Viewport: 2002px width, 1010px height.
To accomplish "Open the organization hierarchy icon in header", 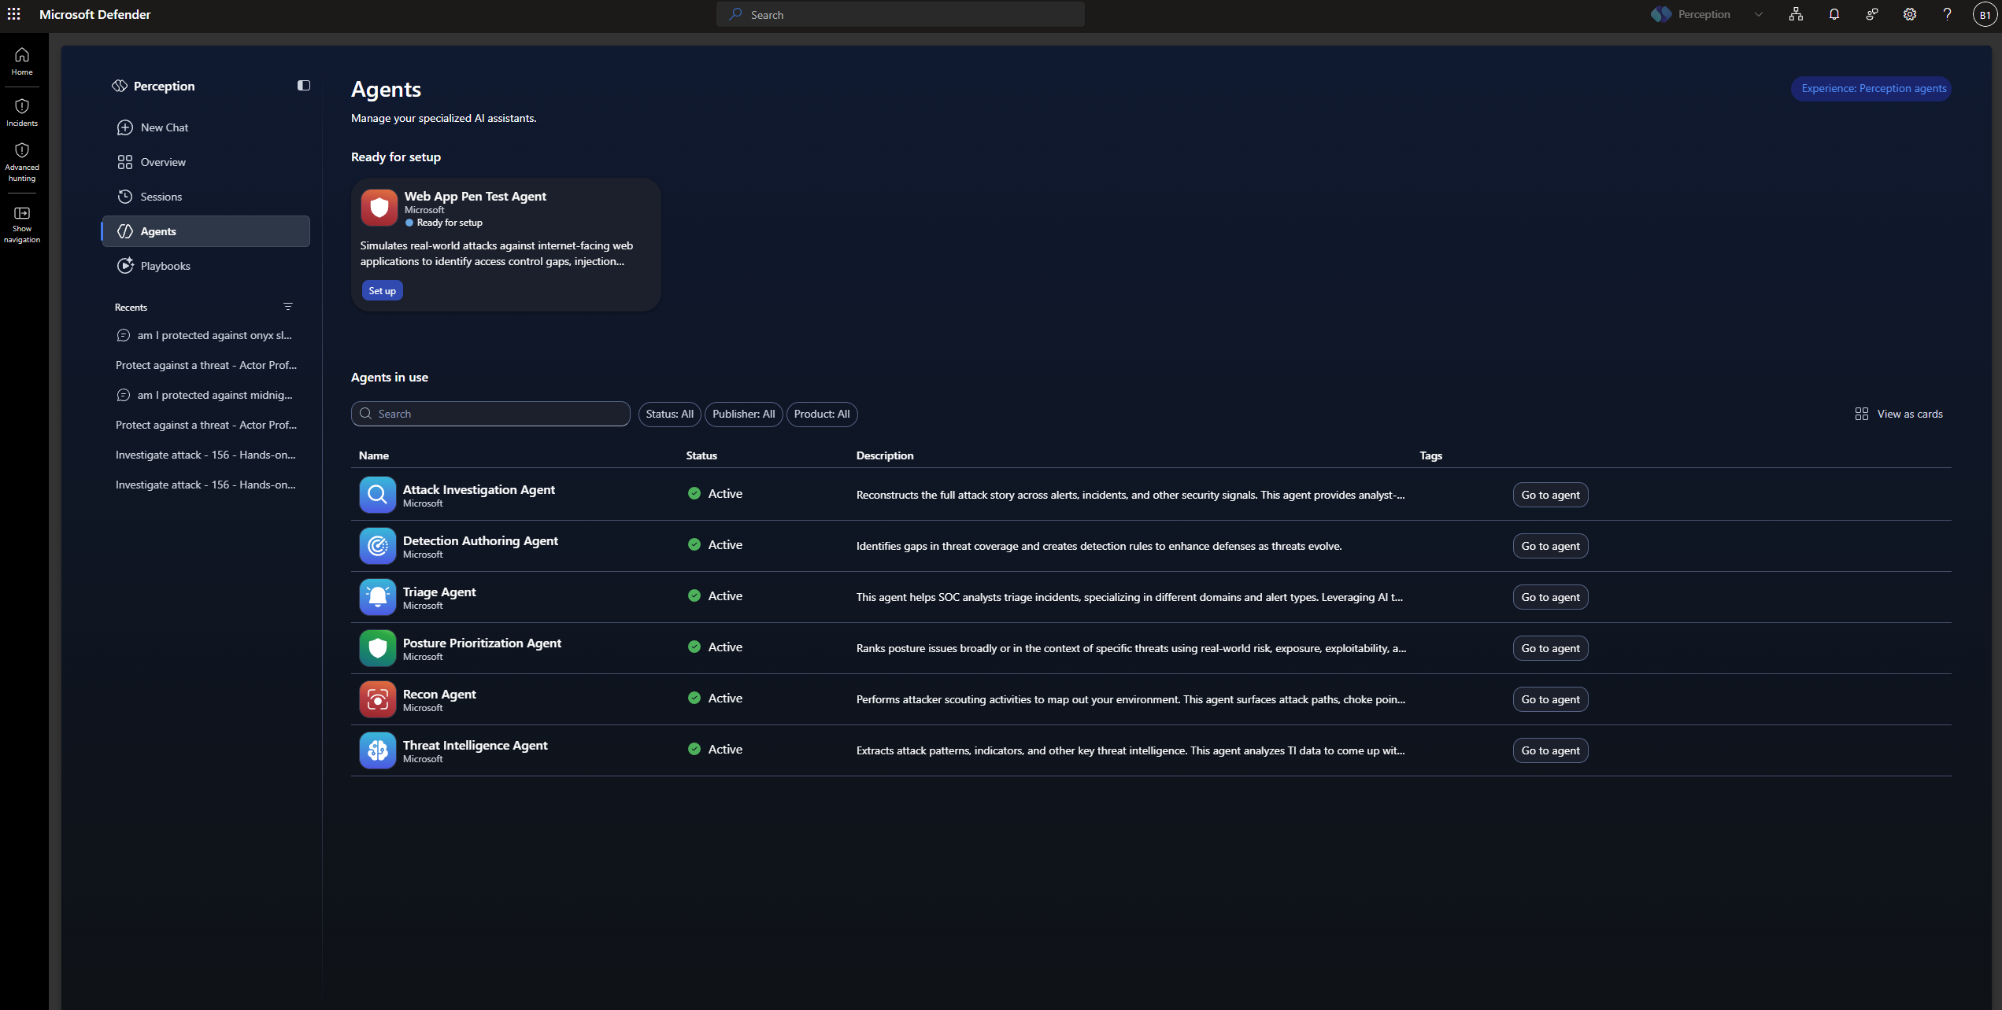I will pos(1796,14).
